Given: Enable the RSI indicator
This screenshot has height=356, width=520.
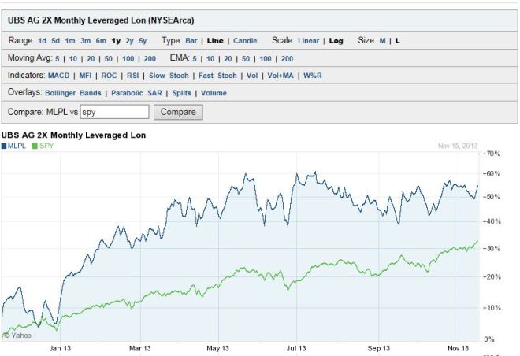Looking at the screenshot, I should click(132, 76).
